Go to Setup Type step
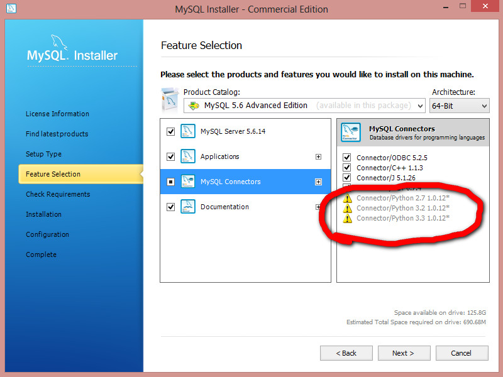The image size is (503, 377). [x=43, y=154]
